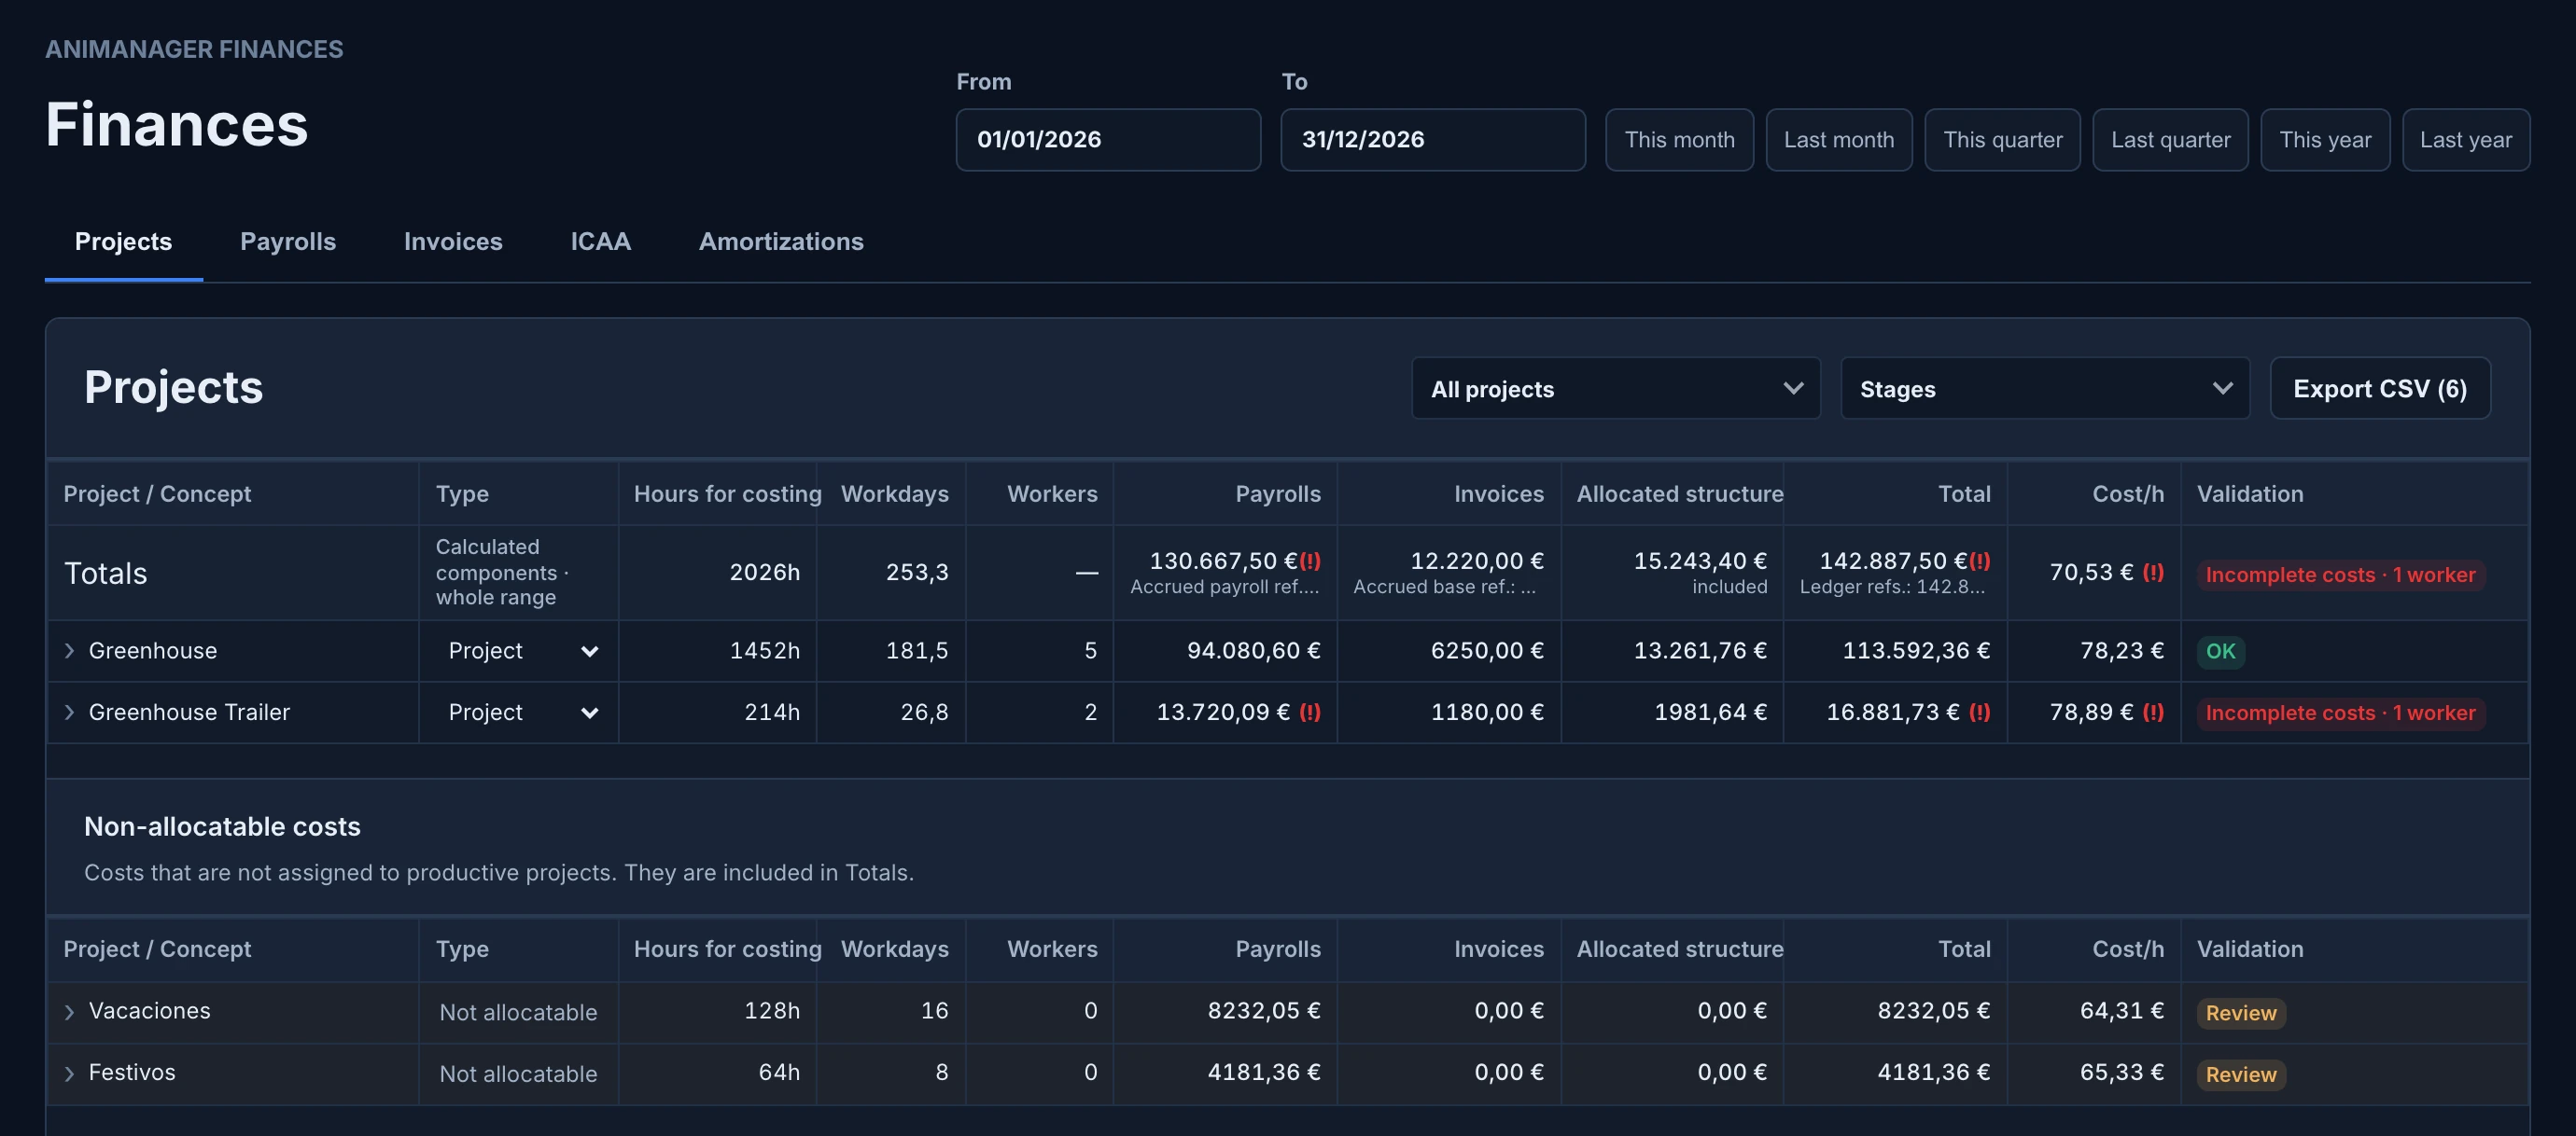Viewport: 2576px width, 1136px height.
Task: Click warning icon on Totals payrolls
Action: tap(1310, 561)
